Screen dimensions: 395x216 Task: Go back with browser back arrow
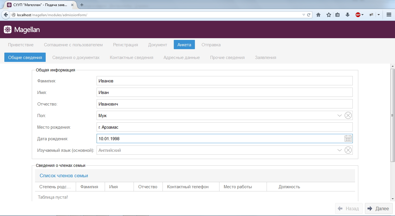[5, 15]
